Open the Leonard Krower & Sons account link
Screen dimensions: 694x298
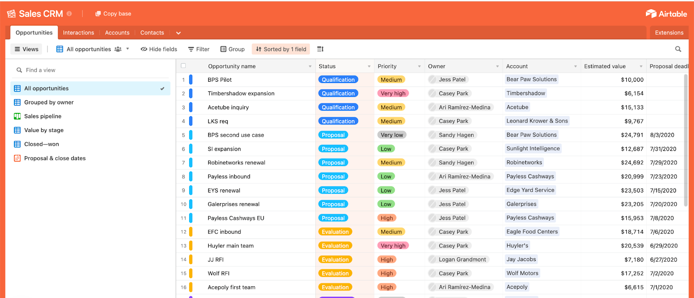click(x=537, y=121)
